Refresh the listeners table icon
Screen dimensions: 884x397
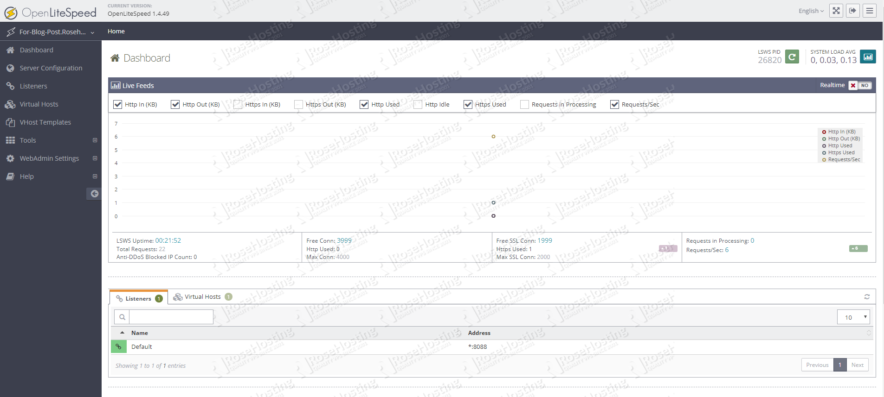click(x=867, y=297)
